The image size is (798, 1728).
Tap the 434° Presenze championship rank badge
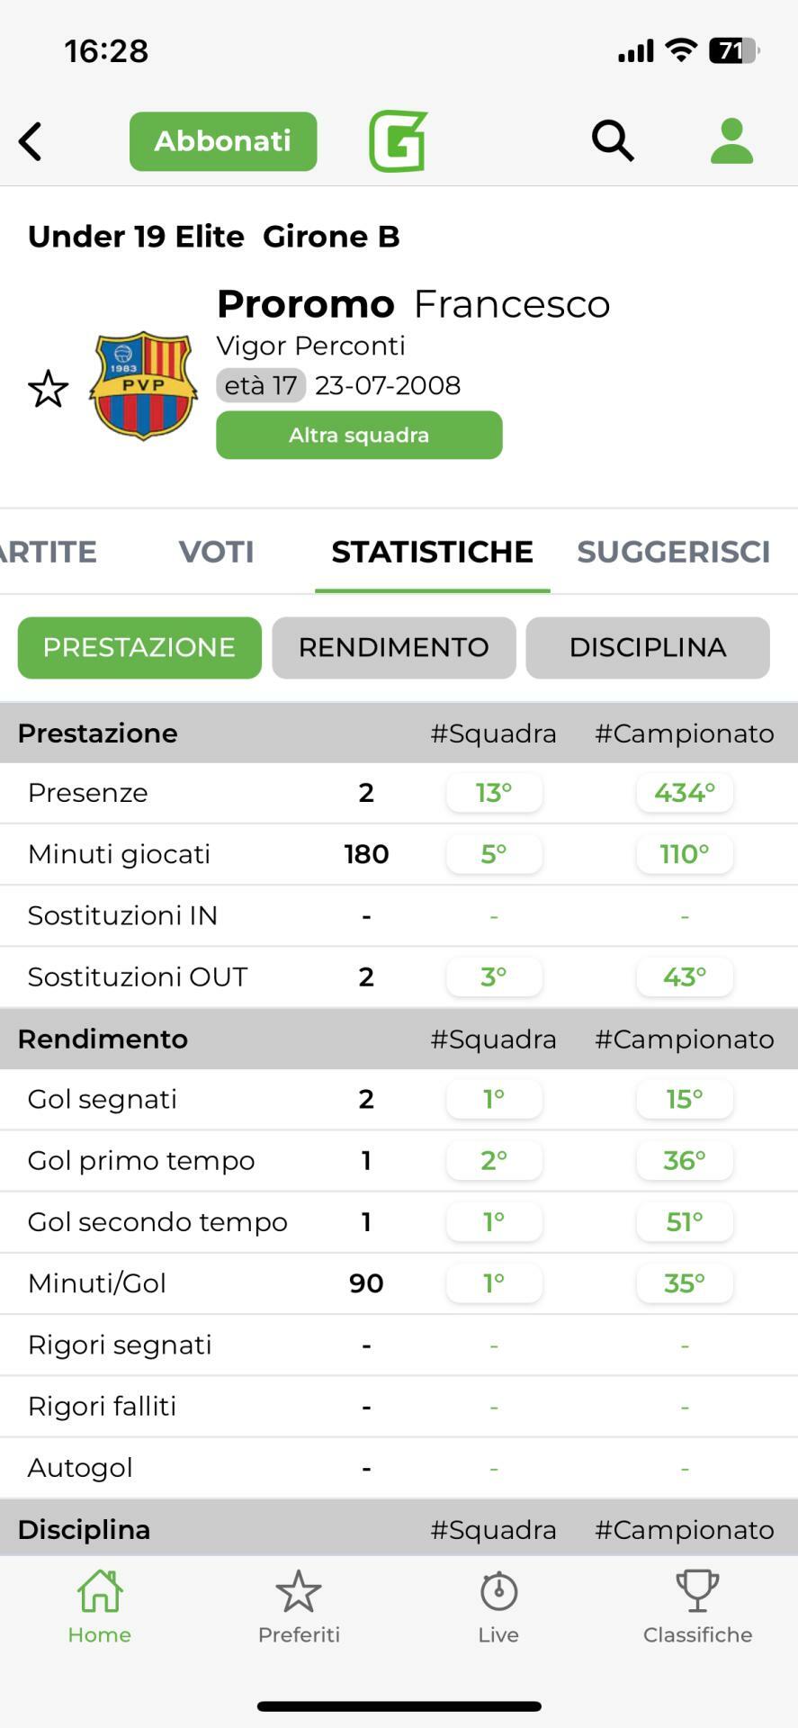tap(685, 793)
